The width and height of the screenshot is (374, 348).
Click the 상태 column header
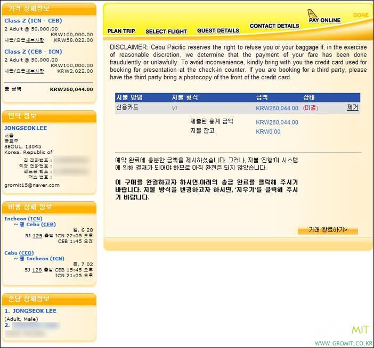click(x=309, y=97)
